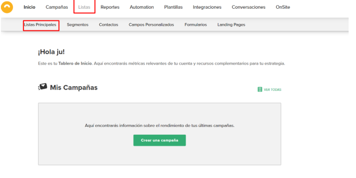Switch to Segmentos submenu
Viewport: 356px width, 178px height.
78,25
